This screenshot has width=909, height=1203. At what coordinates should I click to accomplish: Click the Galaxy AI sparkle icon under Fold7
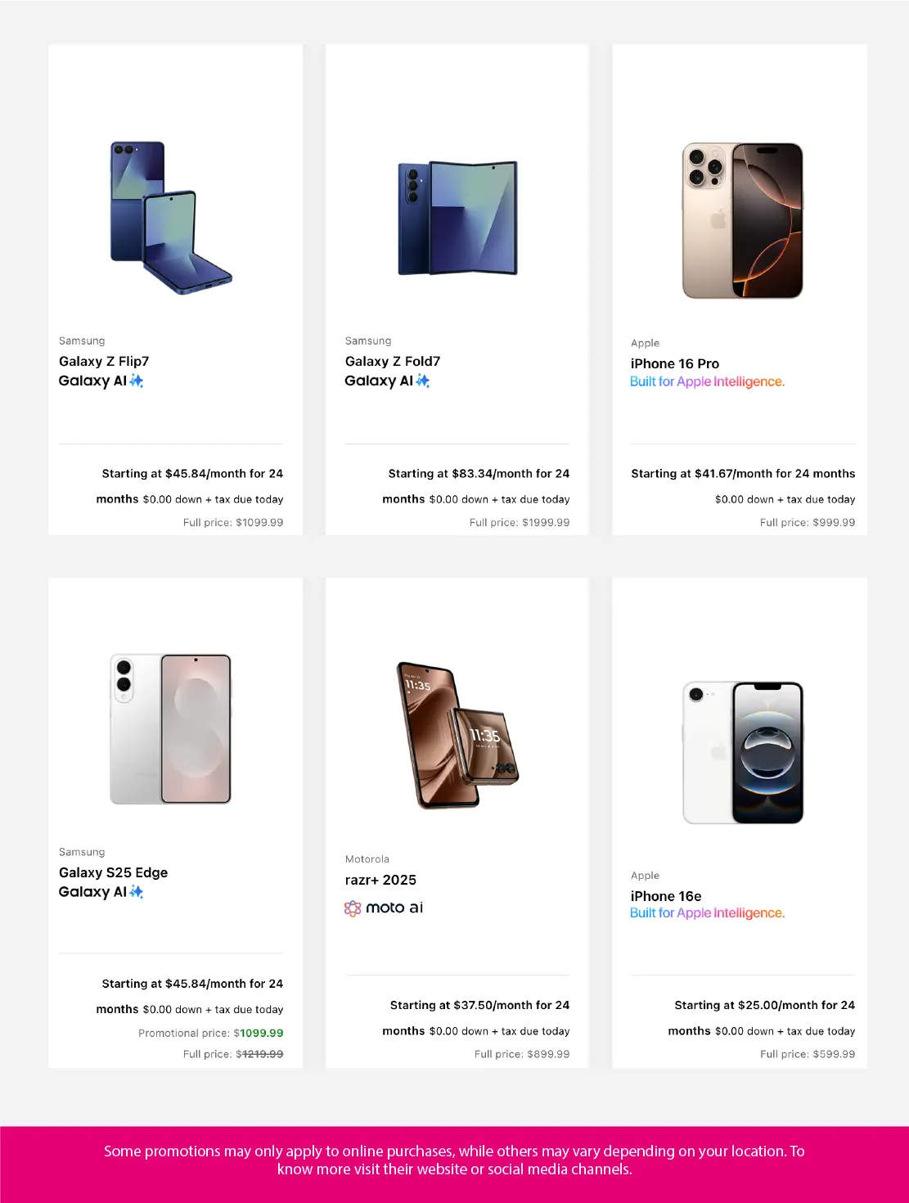point(423,381)
